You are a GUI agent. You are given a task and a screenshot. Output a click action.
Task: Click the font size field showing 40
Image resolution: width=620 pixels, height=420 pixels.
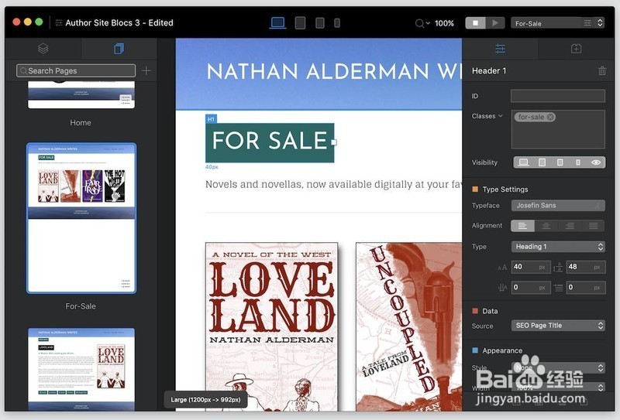(531, 267)
